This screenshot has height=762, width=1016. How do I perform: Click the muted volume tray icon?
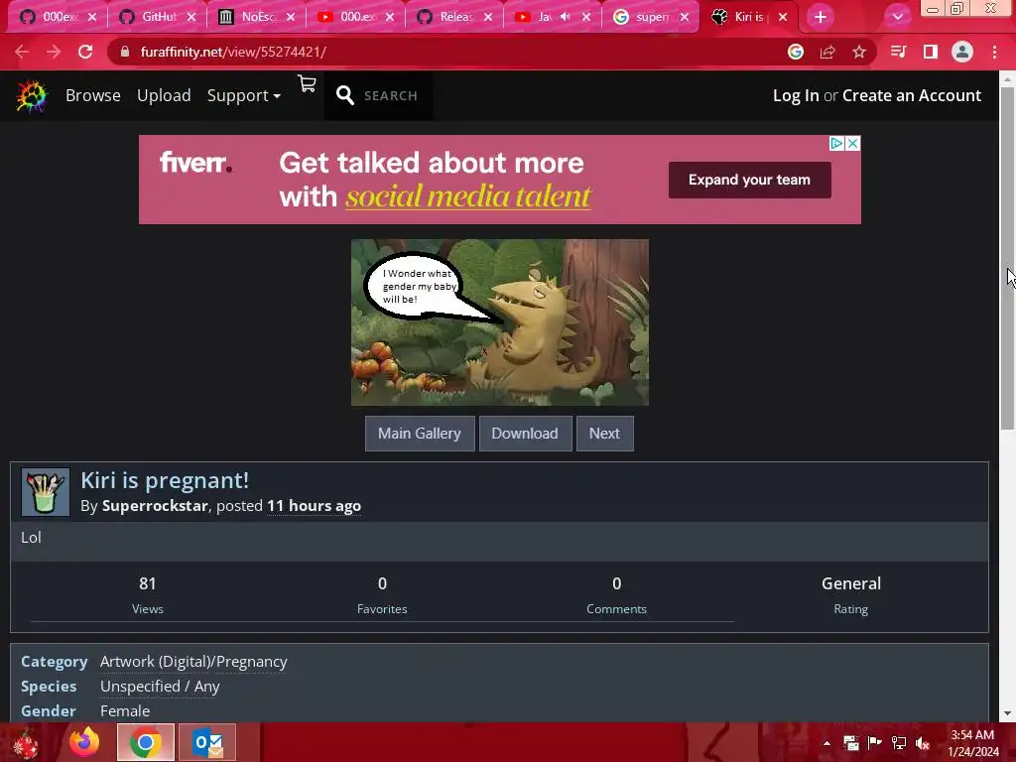tap(923, 743)
